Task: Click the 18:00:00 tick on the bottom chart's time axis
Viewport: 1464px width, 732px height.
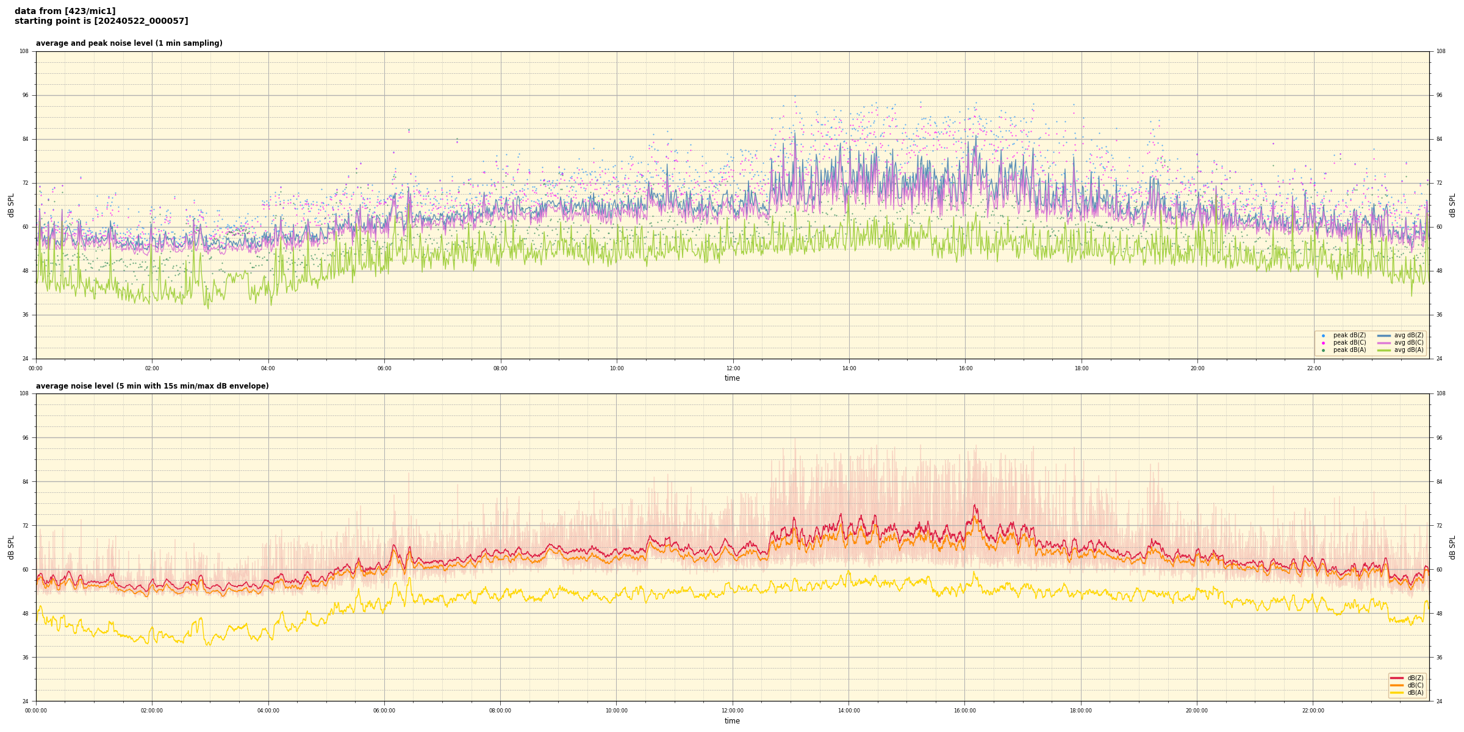Action: click(1081, 711)
